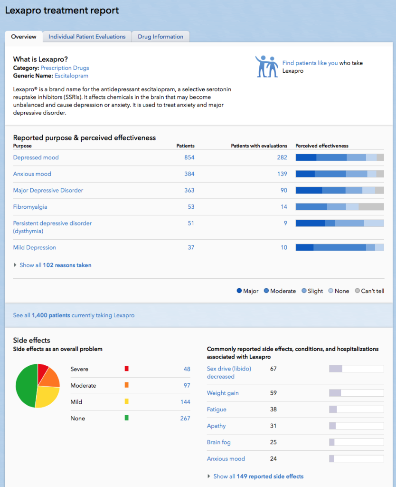Screen dimensions: 396x487
Task: Click the red Severe swatch
Action: (126, 369)
